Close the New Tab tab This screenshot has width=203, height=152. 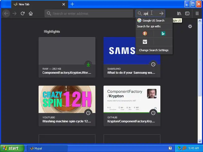point(64,4)
